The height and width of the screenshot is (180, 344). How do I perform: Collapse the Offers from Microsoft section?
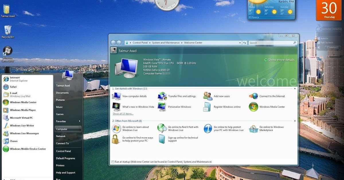pyautogui.click(x=295, y=121)
